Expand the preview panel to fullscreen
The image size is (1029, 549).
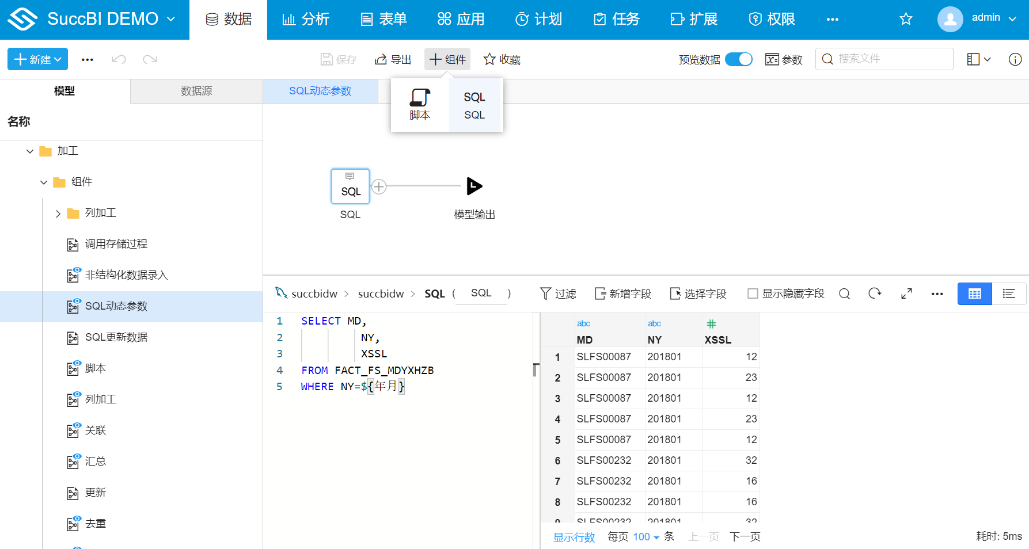point(906,293)
